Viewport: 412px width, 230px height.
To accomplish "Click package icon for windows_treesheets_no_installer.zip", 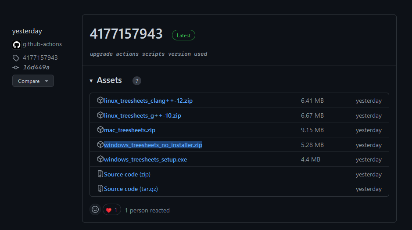I will click(100, 144).
